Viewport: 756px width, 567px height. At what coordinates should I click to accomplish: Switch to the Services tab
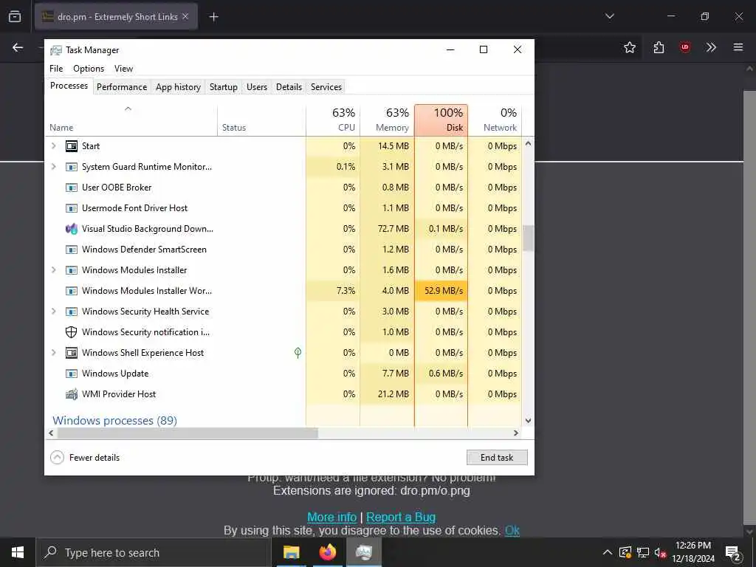(326, 87)
